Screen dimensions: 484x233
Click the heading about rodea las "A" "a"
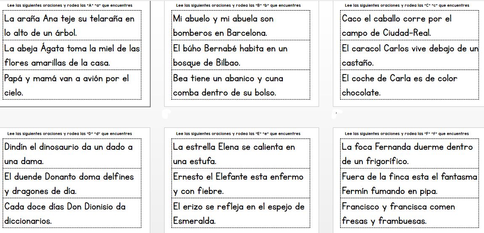pyautogui.click(x=70, y=5)
